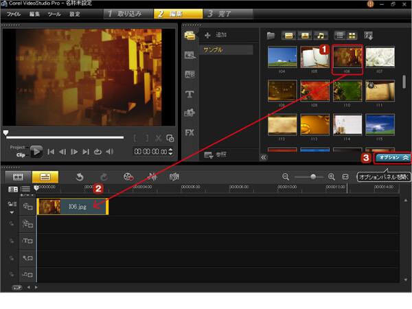Click the zoom-in magnifier on timeline
The width and height of the screenshot is (412, 309).
coord(332,176)
